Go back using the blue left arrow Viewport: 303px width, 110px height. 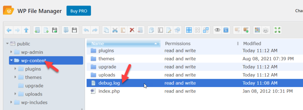tap(9, 30)
